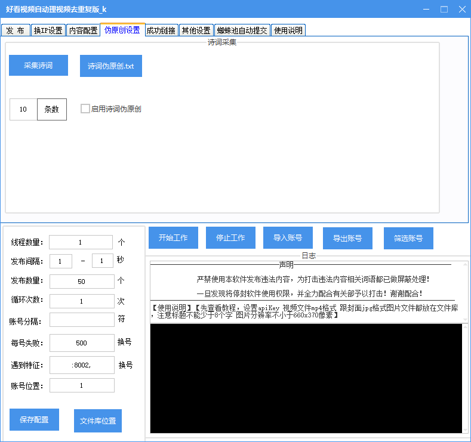Click the 采集诗词 button

(x=38, y=66)
